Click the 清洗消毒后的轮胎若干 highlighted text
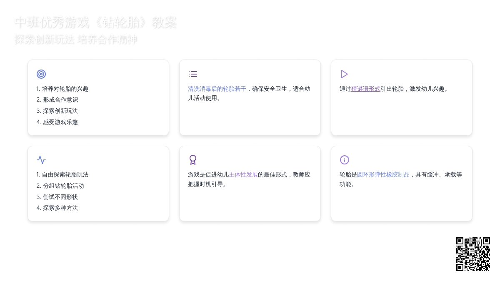The image size is (500, 281). tap(217, 89)
